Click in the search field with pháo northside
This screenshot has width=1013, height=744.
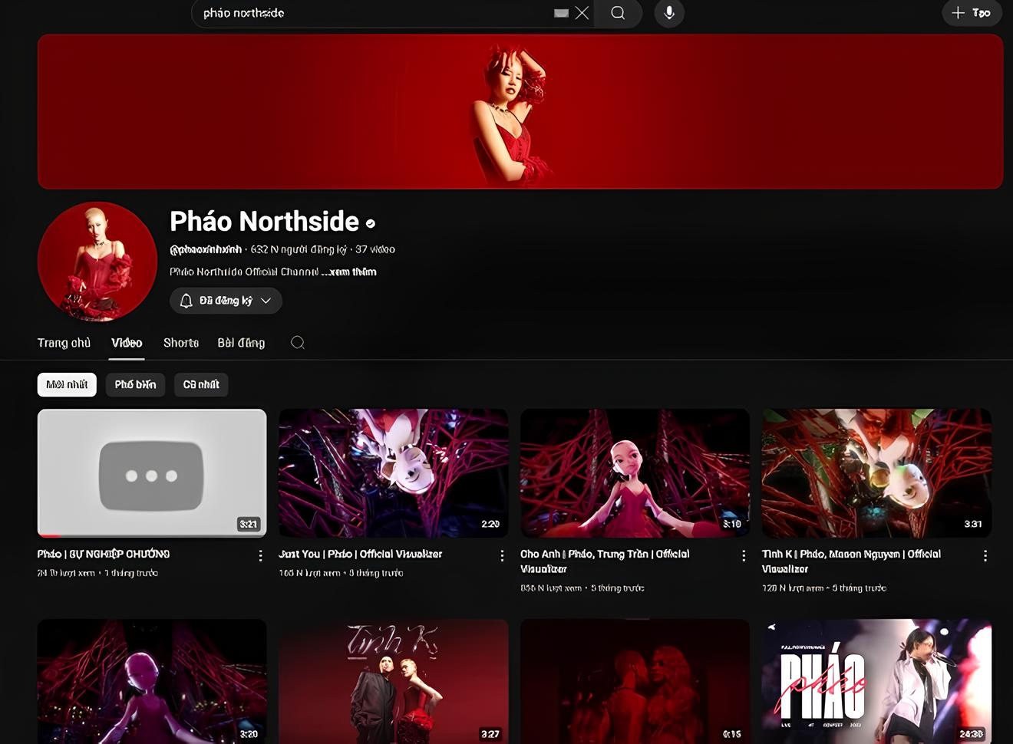pos(368,13)
